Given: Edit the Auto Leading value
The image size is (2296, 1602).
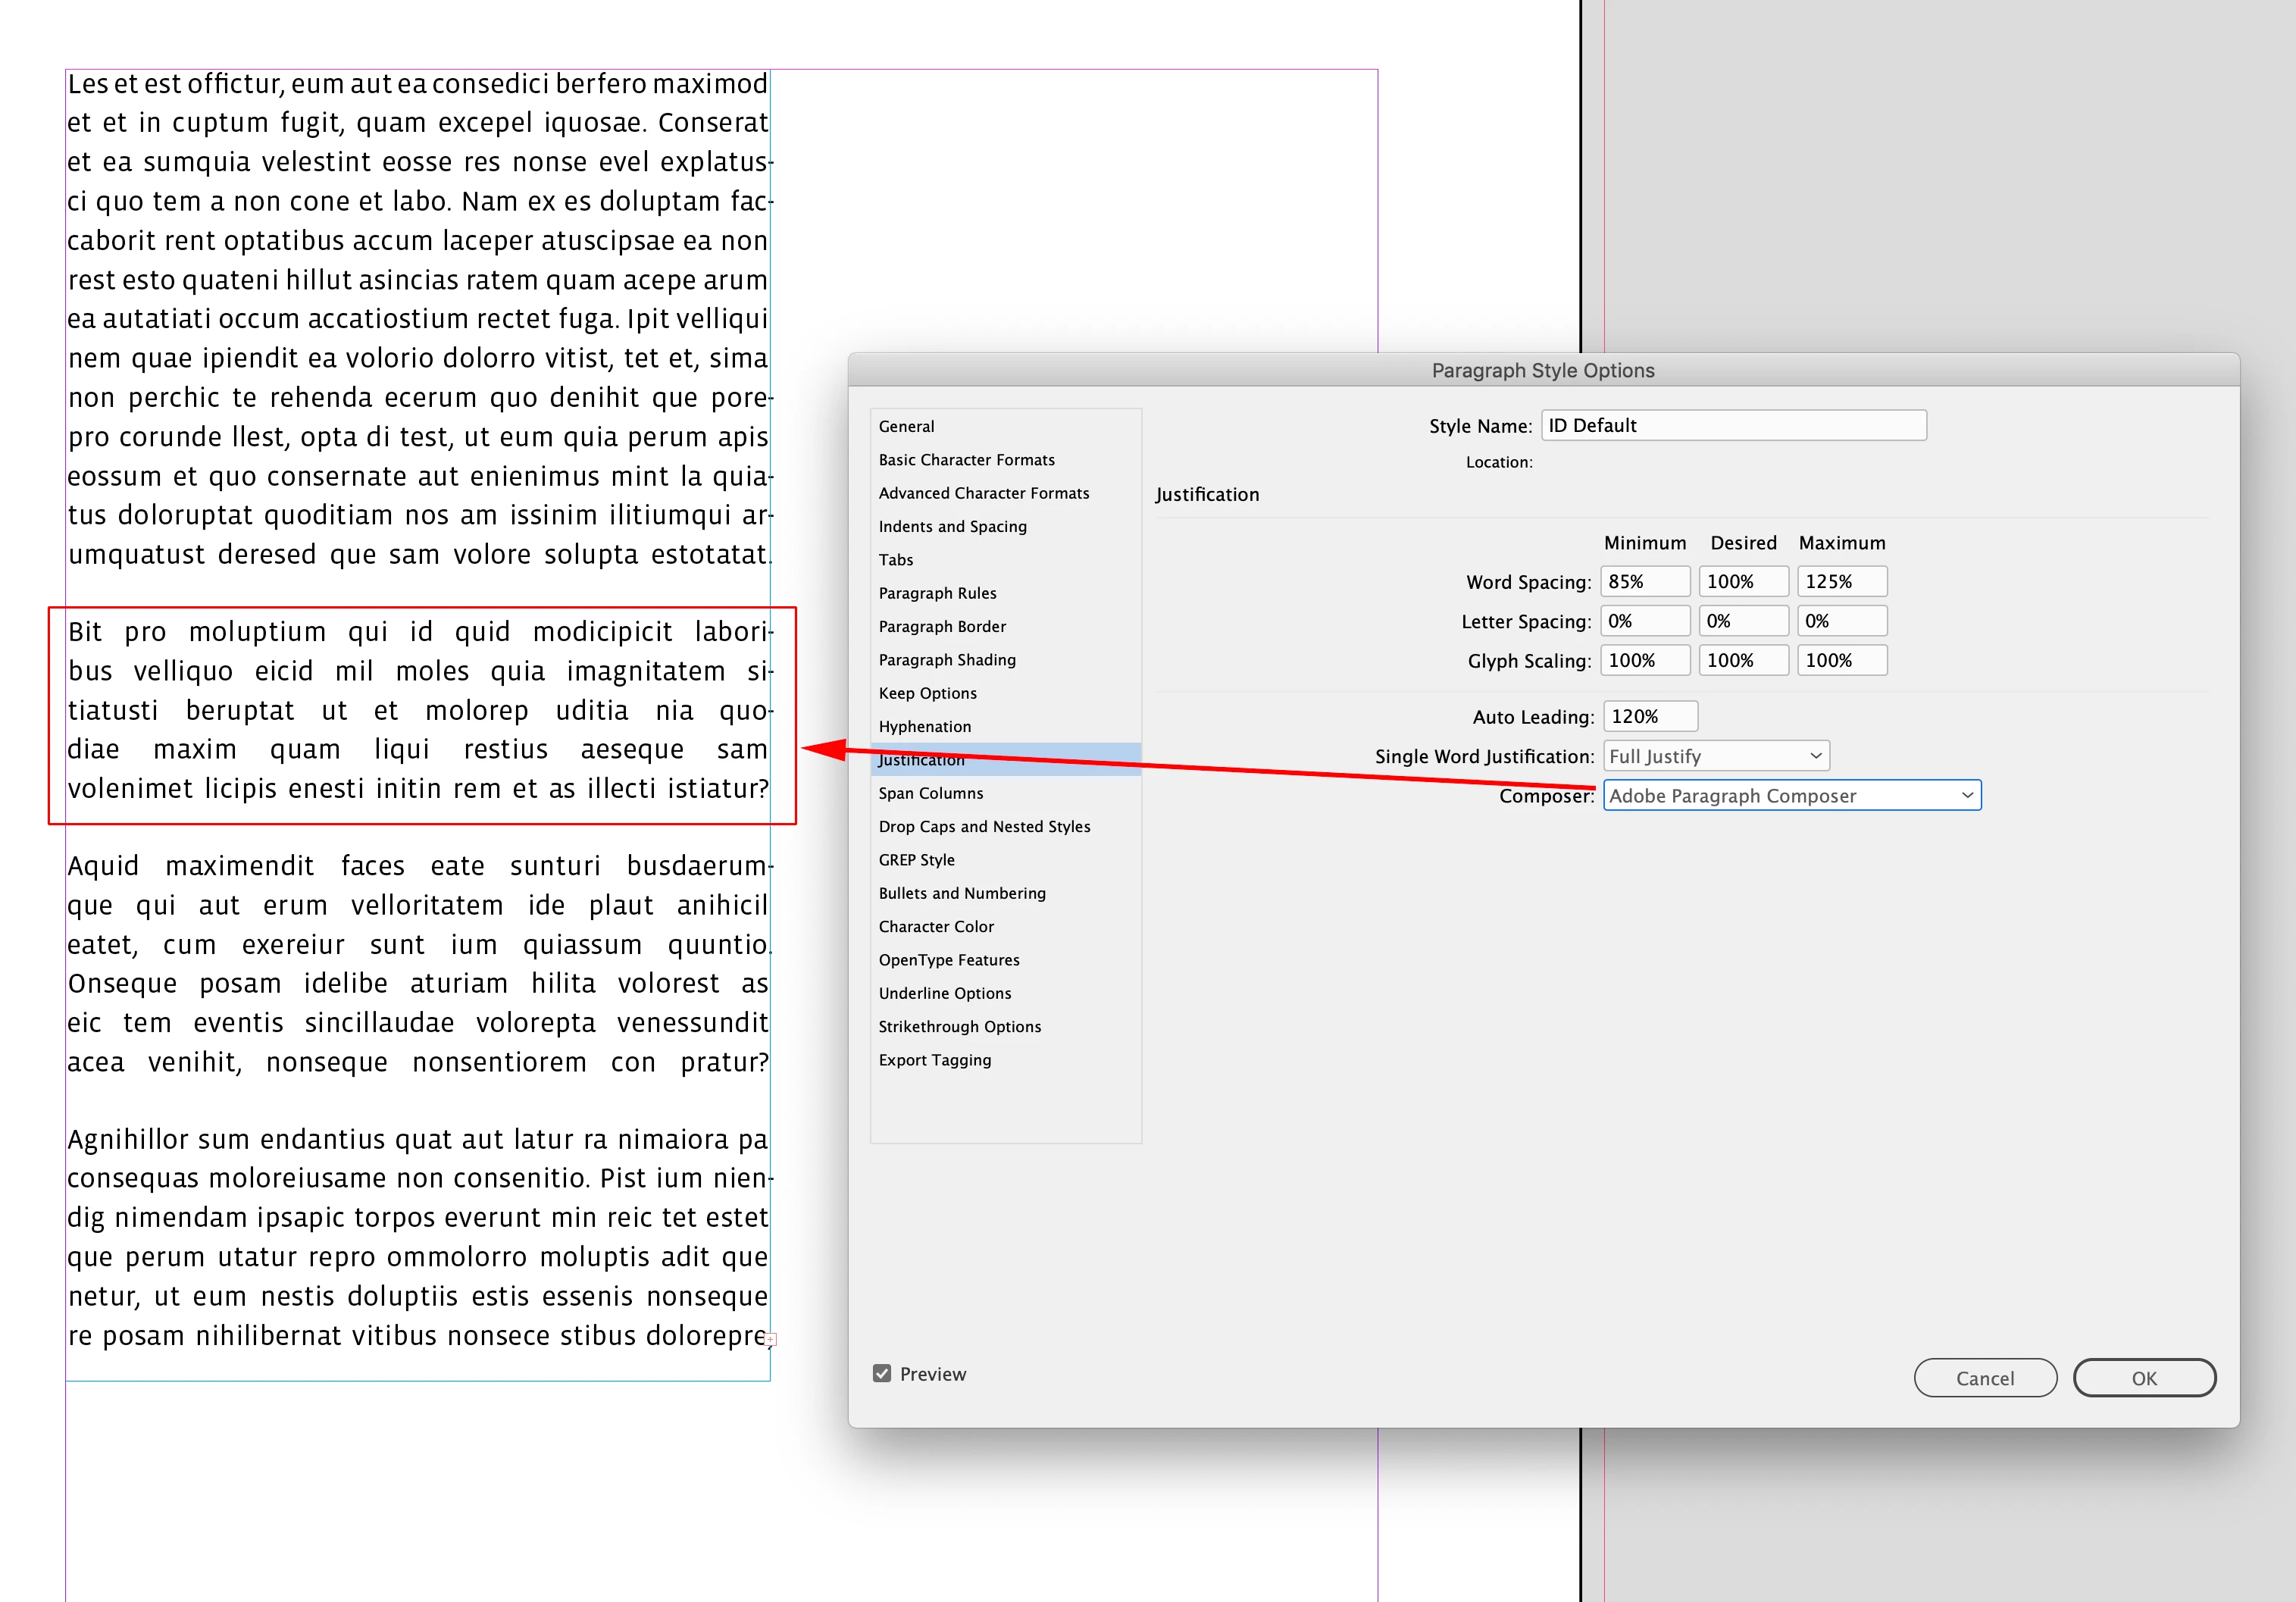Looking at the screenshot, I should coord(1650,716).
